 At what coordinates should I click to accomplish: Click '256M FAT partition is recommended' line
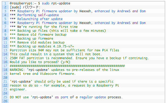79,58
